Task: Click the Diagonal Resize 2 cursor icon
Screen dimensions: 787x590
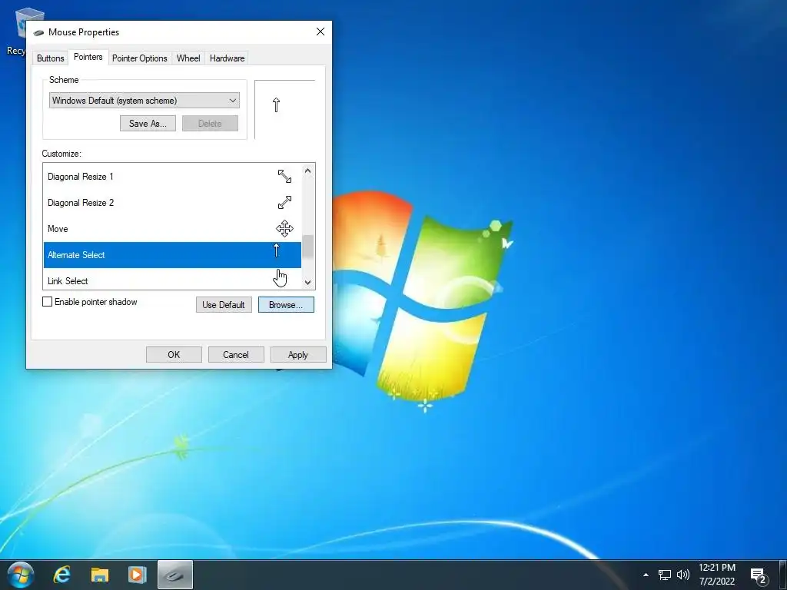Action: click(x=284, y=202)
